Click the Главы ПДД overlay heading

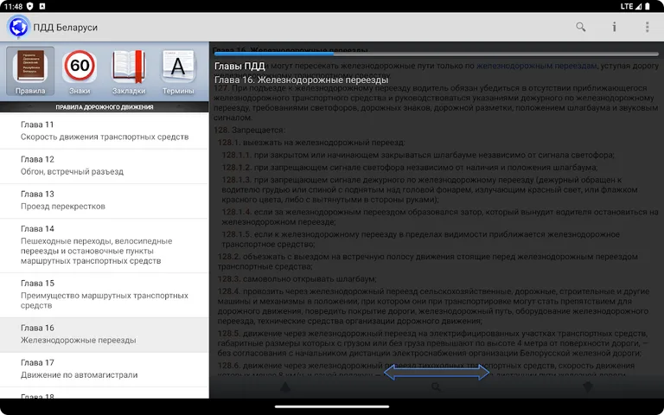point(239,67)
